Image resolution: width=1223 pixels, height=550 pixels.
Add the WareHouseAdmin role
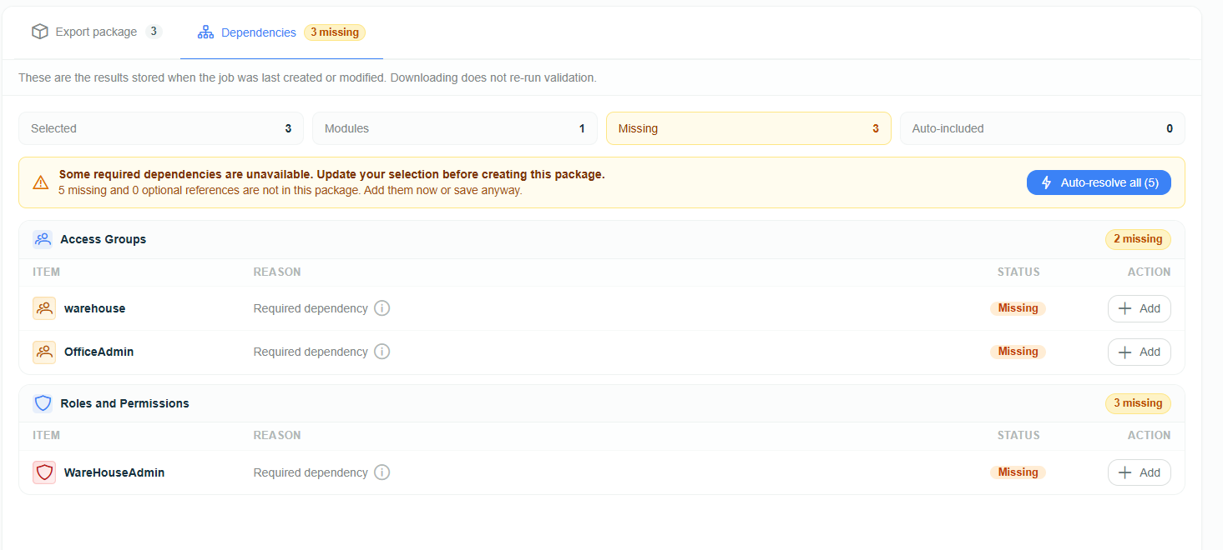click(x=1140, y=472)
